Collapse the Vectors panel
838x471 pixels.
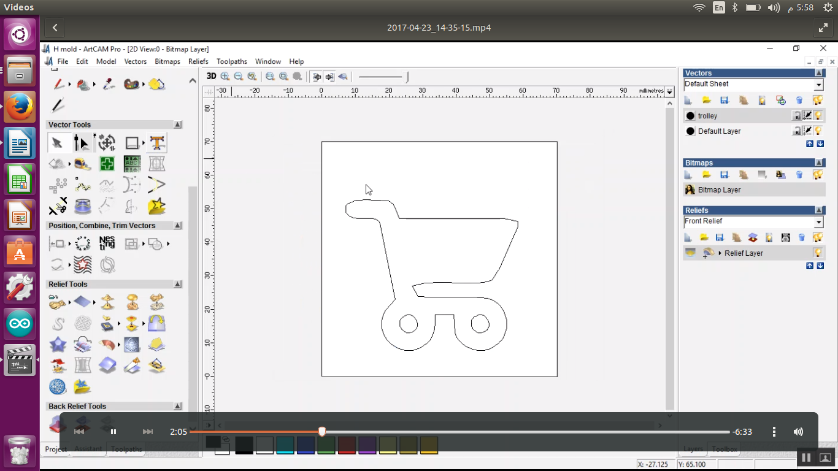coord(819,73)
